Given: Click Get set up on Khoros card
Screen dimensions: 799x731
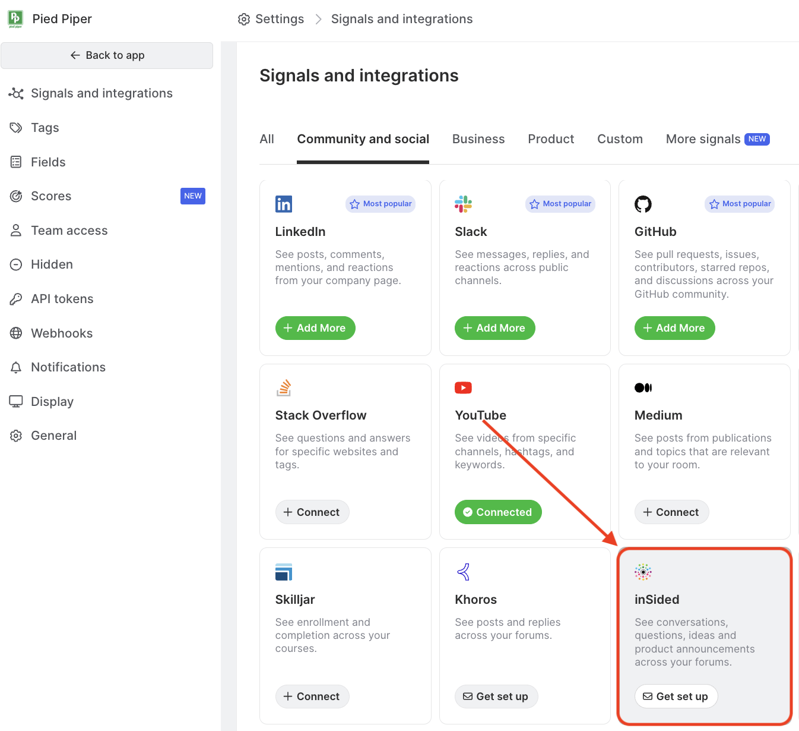Looking at the screenshot, I should click(x=496, y=697).
